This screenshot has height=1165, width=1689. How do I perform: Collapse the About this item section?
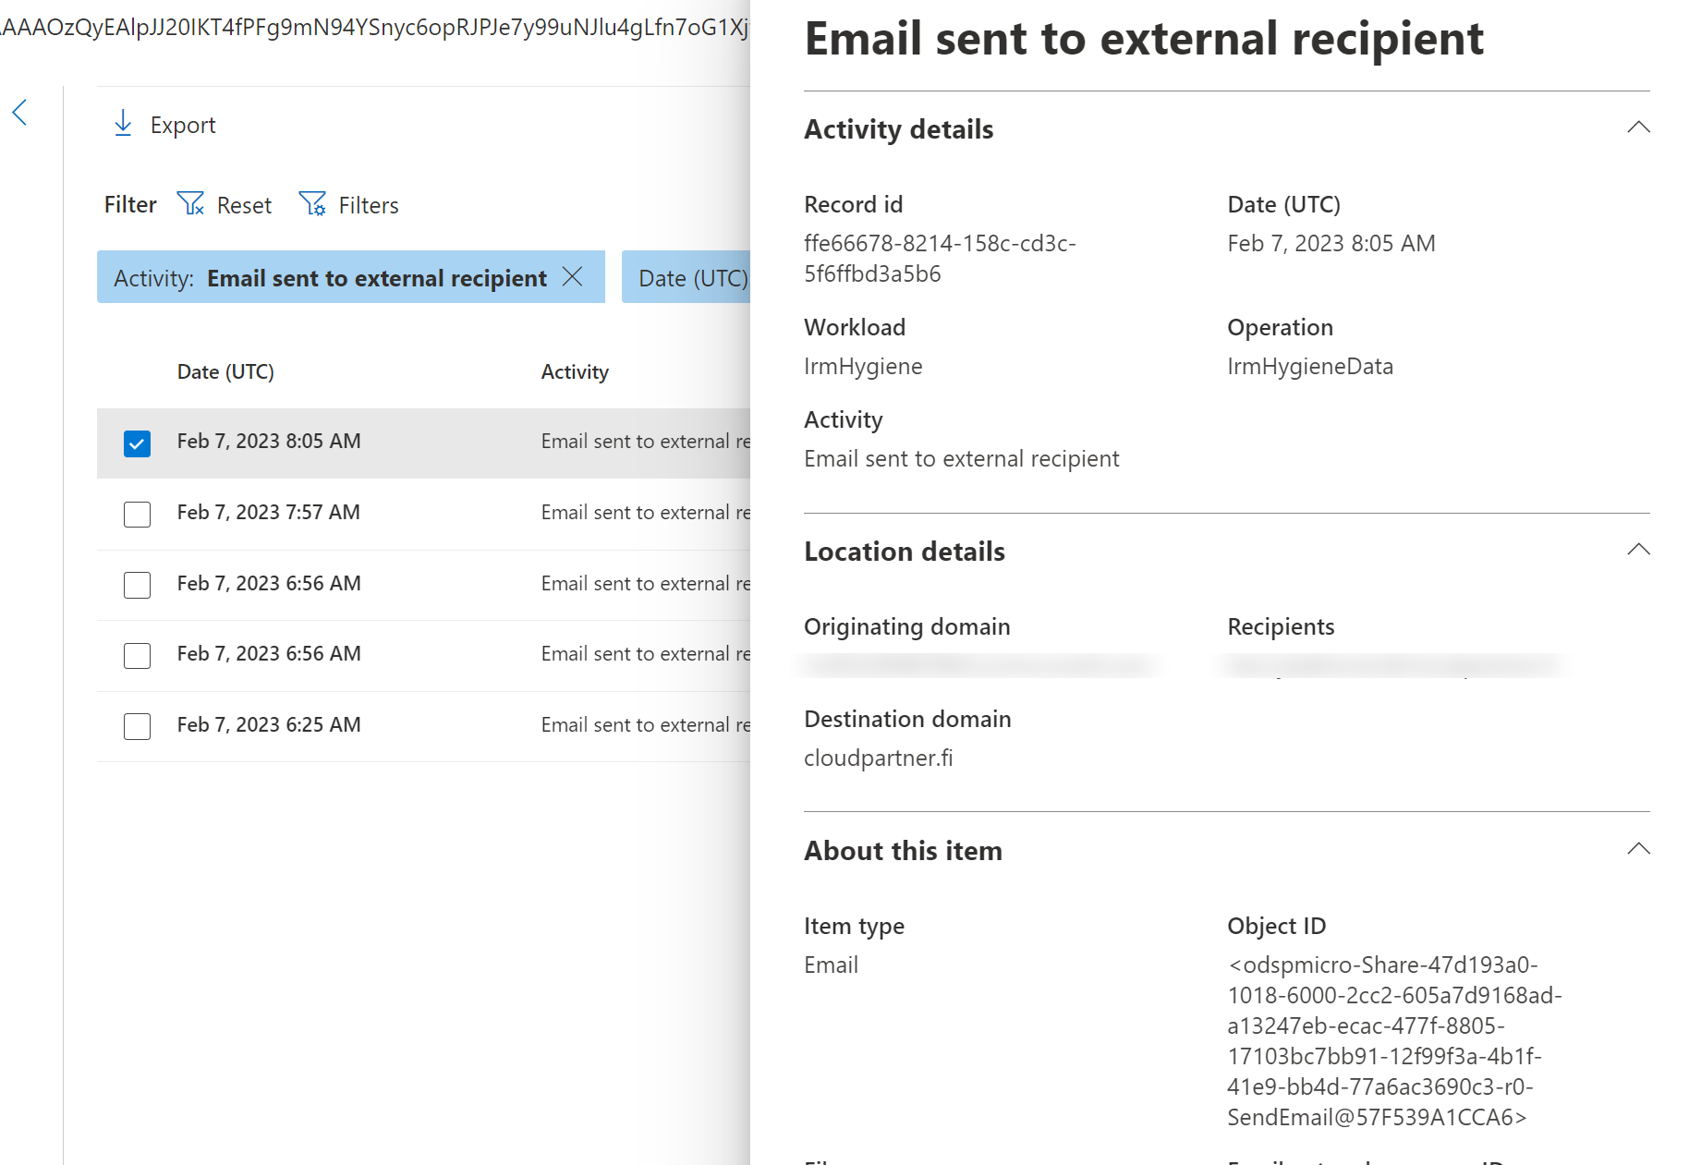point(1637,849)
